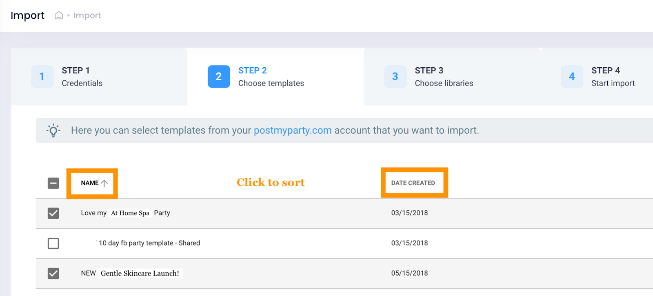653x296 pixels.
Task: Check the 10 day fb party template
Action: tap(53, 243)
